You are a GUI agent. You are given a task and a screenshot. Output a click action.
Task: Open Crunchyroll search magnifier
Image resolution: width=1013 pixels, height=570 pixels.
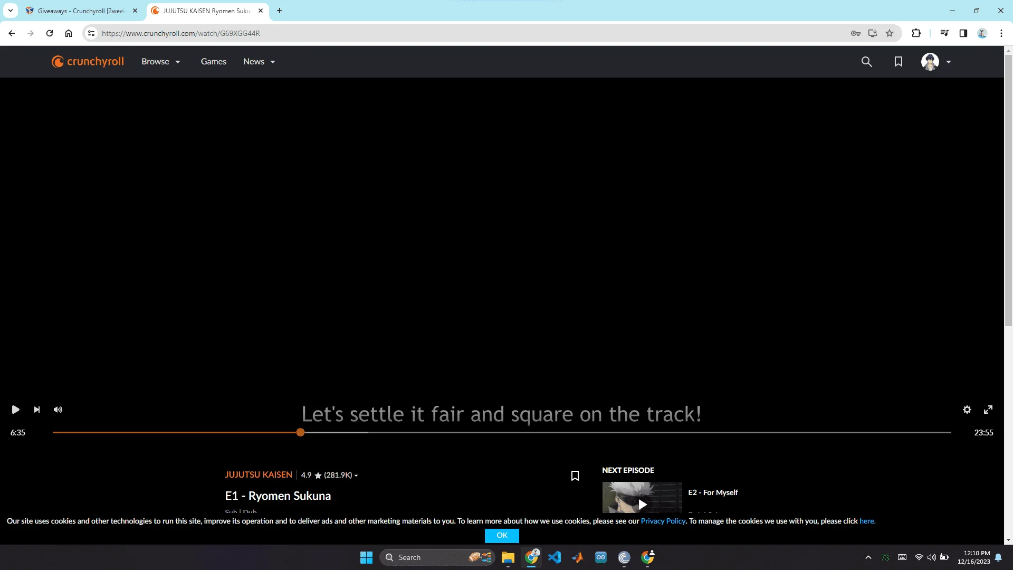point(866,62)
